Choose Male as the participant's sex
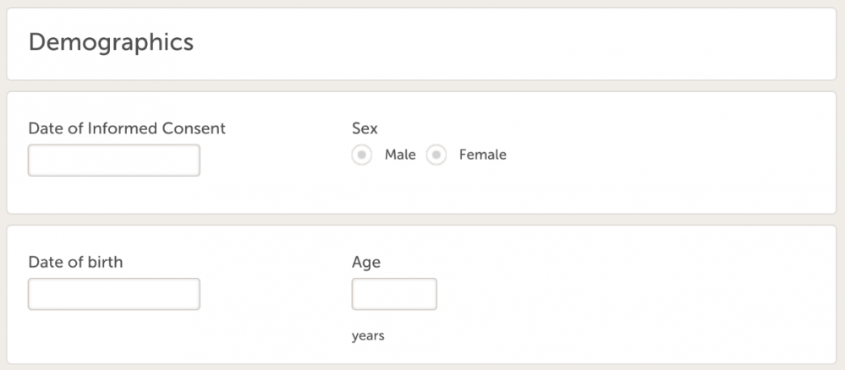Viewport: 845px width, 370px height. point(362,155)
